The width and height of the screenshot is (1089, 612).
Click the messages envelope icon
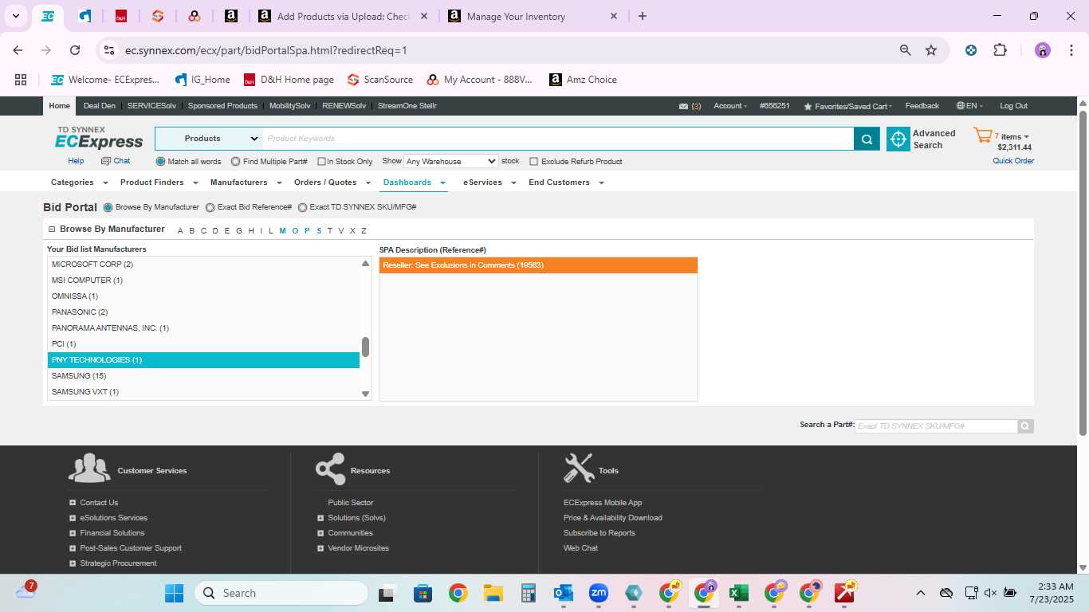(683, 106)
